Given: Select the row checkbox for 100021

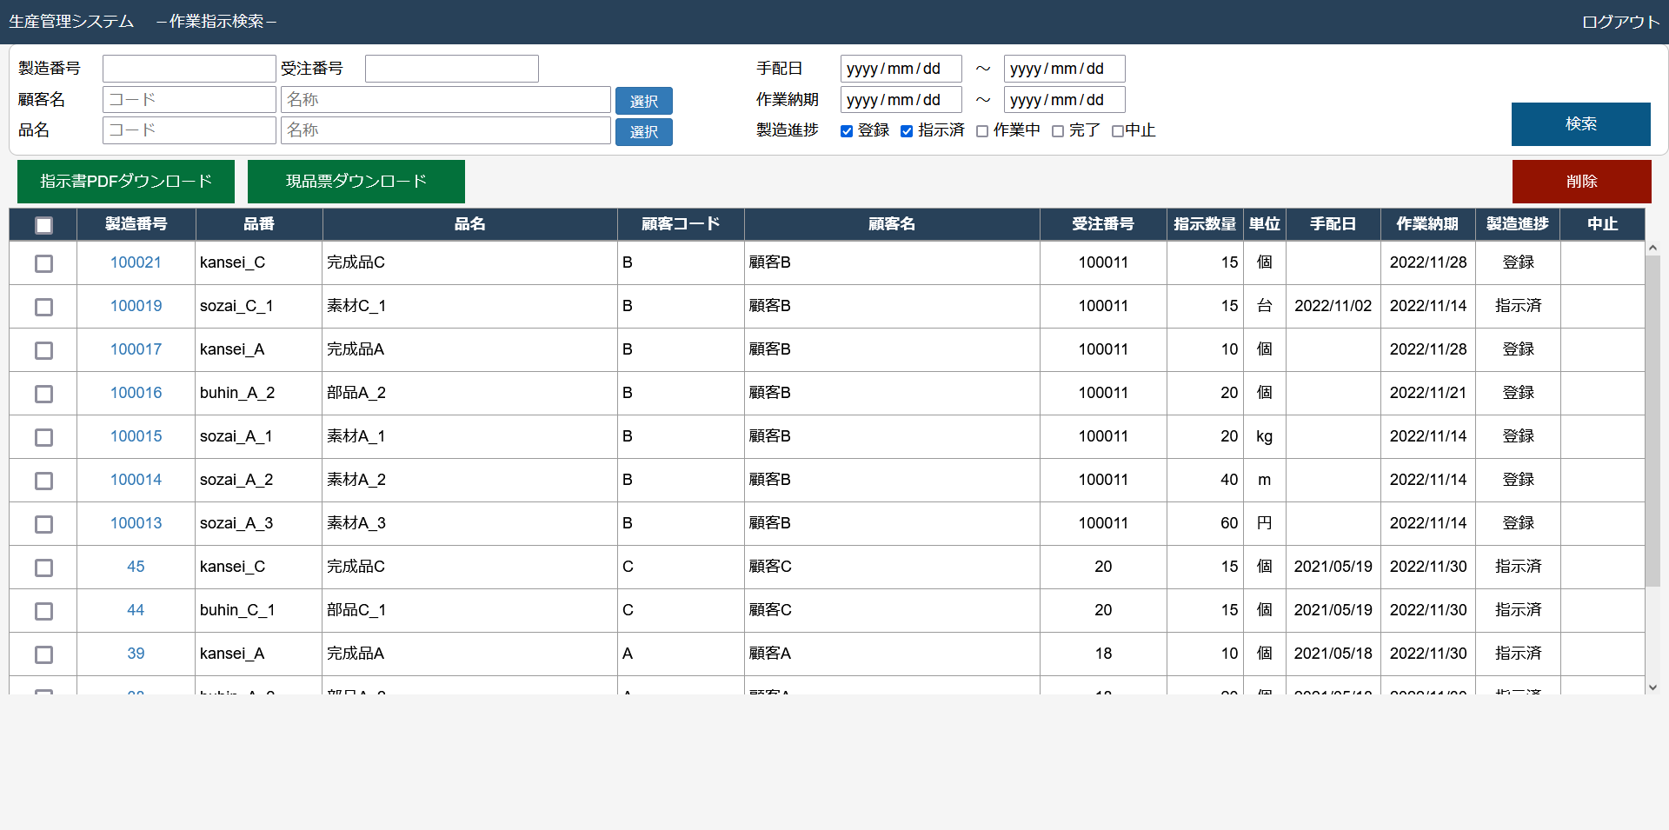Looking at the screenshot, I should (43, 263).
